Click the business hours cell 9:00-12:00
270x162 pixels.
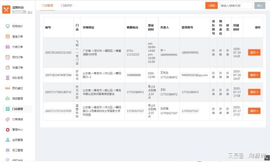151,75
